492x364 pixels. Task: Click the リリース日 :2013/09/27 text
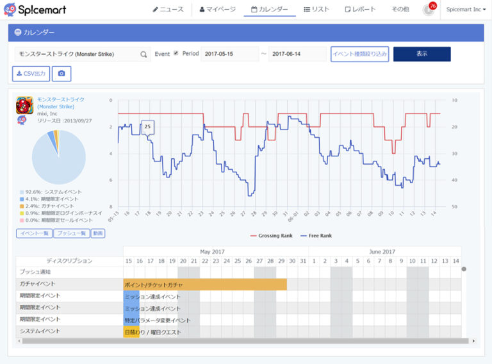click(x=64, y=121)
